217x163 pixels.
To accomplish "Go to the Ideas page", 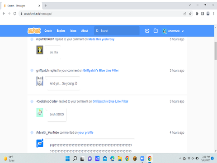I will pos(73,31).
